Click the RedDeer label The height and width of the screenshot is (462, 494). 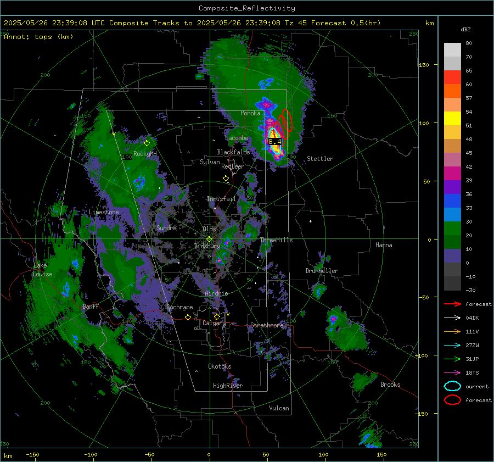[x=233, y=166]
